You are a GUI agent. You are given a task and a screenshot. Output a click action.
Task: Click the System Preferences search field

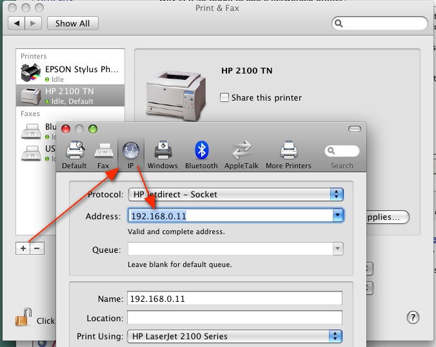point(379,23)
